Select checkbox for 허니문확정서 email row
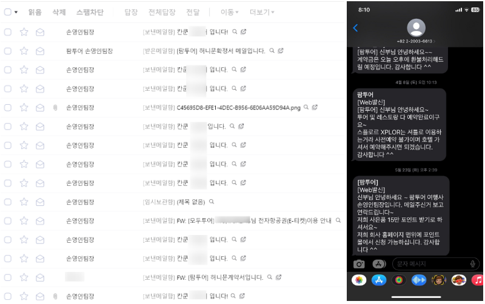Screen dimensions: 485x304 click(7, 51)
